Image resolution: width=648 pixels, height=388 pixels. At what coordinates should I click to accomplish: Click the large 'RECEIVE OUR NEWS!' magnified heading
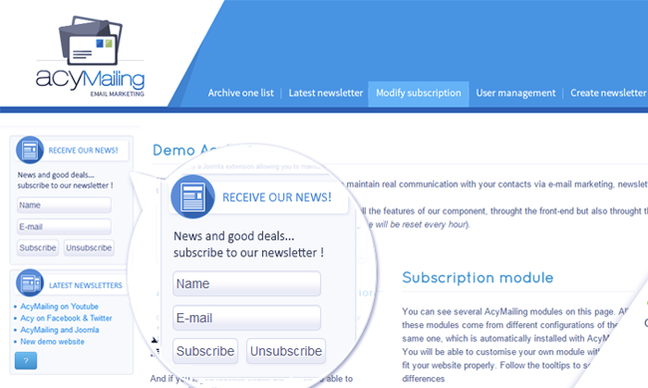click(277, 197)
